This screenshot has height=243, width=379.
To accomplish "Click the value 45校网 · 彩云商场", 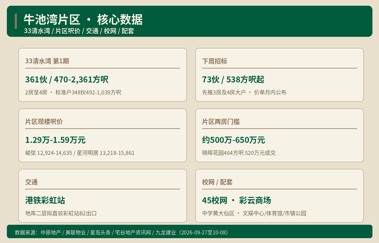I will [237, 200].
